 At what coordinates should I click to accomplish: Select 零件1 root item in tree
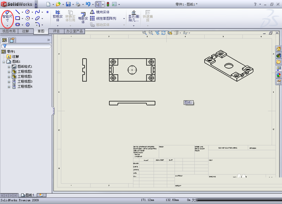[x=8, y=52]
